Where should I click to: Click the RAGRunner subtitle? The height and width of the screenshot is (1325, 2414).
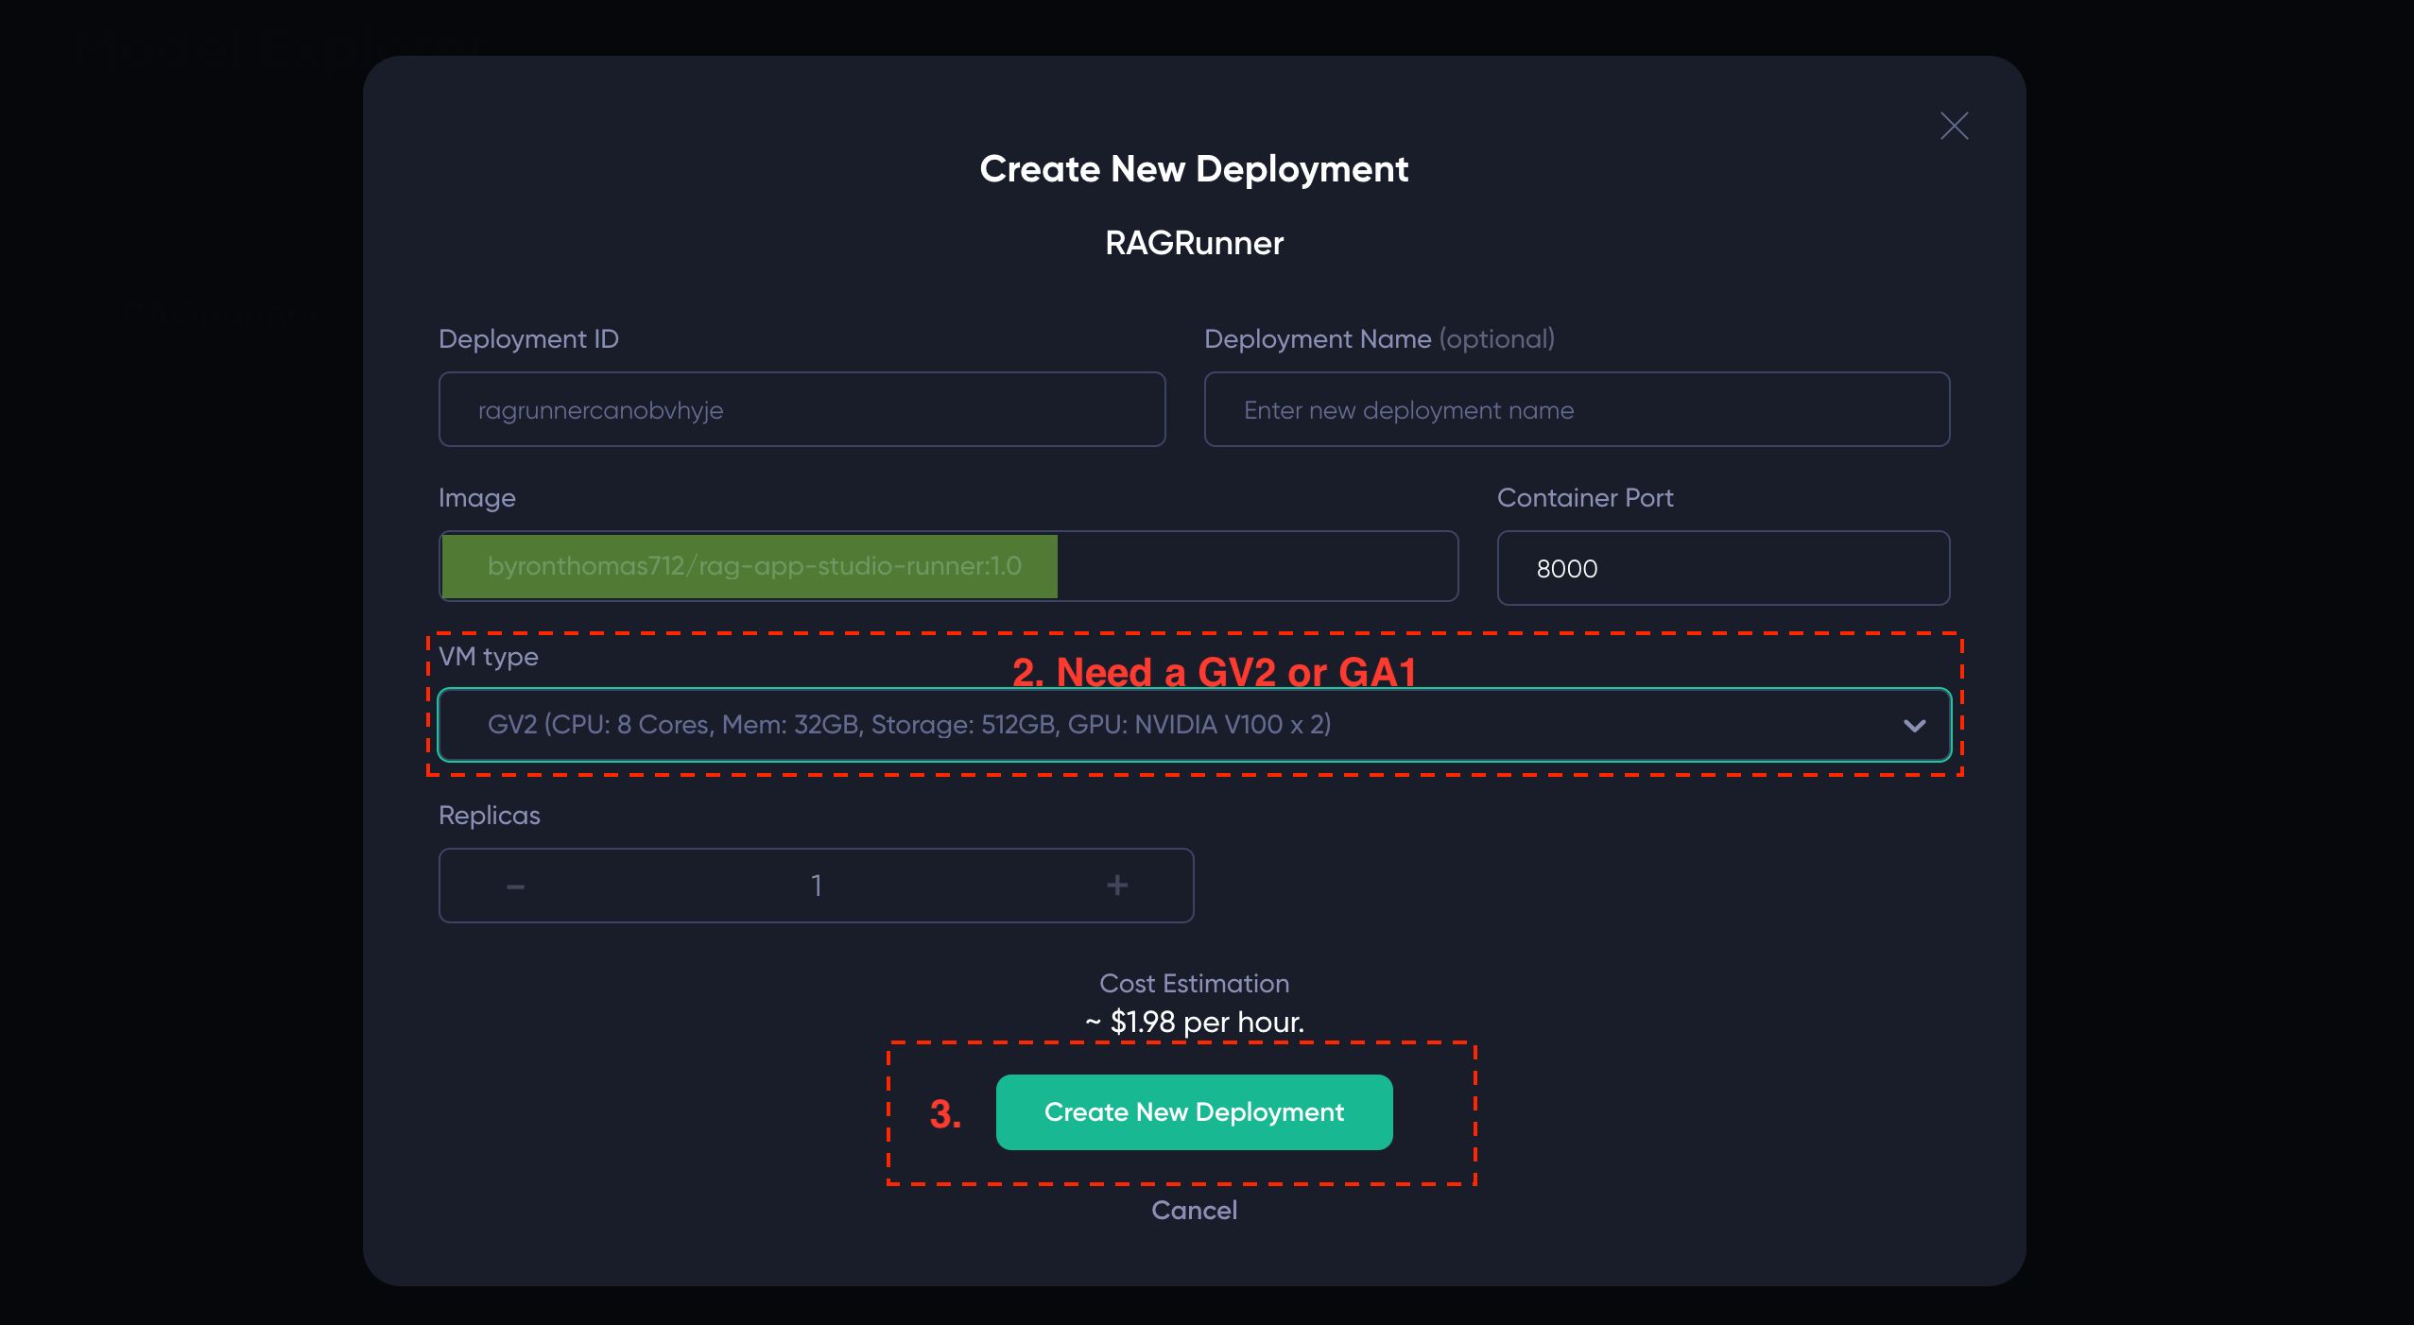pyautogui.click(x=1194, y=243)
